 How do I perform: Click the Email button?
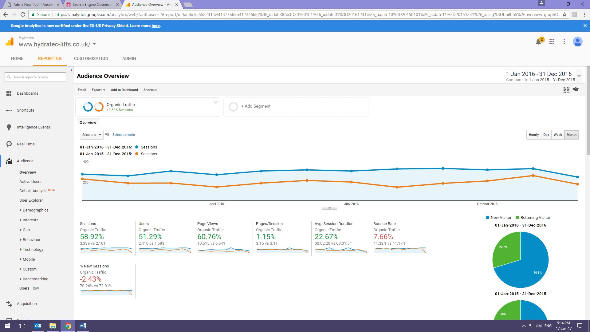tap(82, 90)
